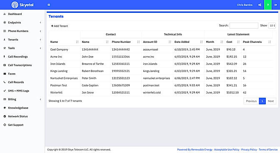280x153 pixels.
Task: Click the $542.09 cost cell
Action: (232, 64)
